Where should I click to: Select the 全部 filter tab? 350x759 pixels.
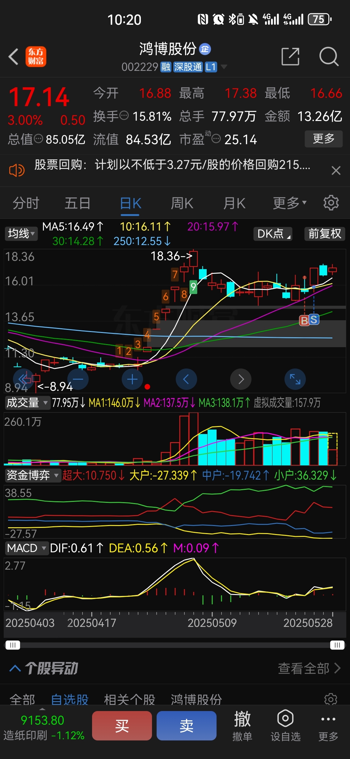click(x=22, y=699)
